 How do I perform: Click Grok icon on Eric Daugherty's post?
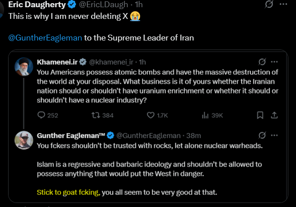coord(269,5)
